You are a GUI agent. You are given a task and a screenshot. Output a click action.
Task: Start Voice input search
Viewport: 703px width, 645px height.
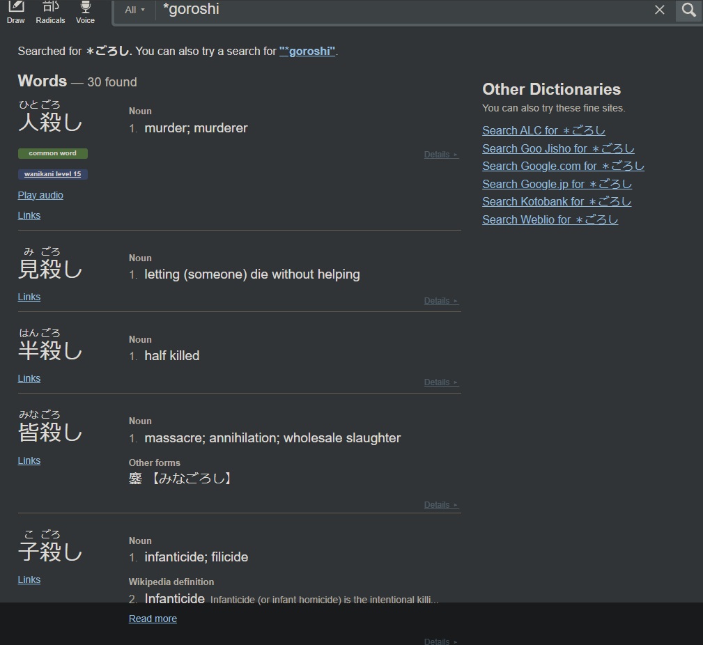pos(85,12)
